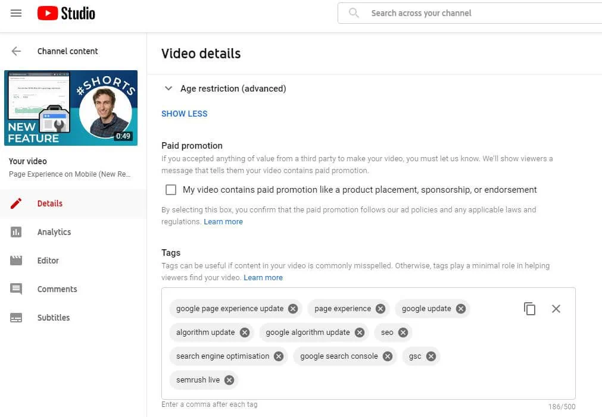
Task: Remove the 'google page experience update' tag
Action: pos(293,309)
